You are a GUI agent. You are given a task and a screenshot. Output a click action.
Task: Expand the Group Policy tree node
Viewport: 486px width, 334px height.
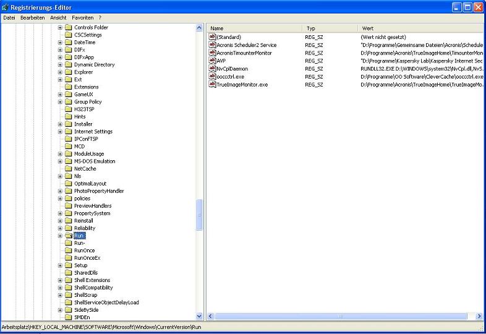60,102
